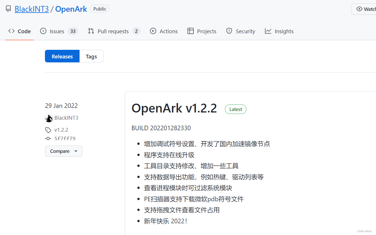Open the OpenArk repository link

click(x=71, y=9)
